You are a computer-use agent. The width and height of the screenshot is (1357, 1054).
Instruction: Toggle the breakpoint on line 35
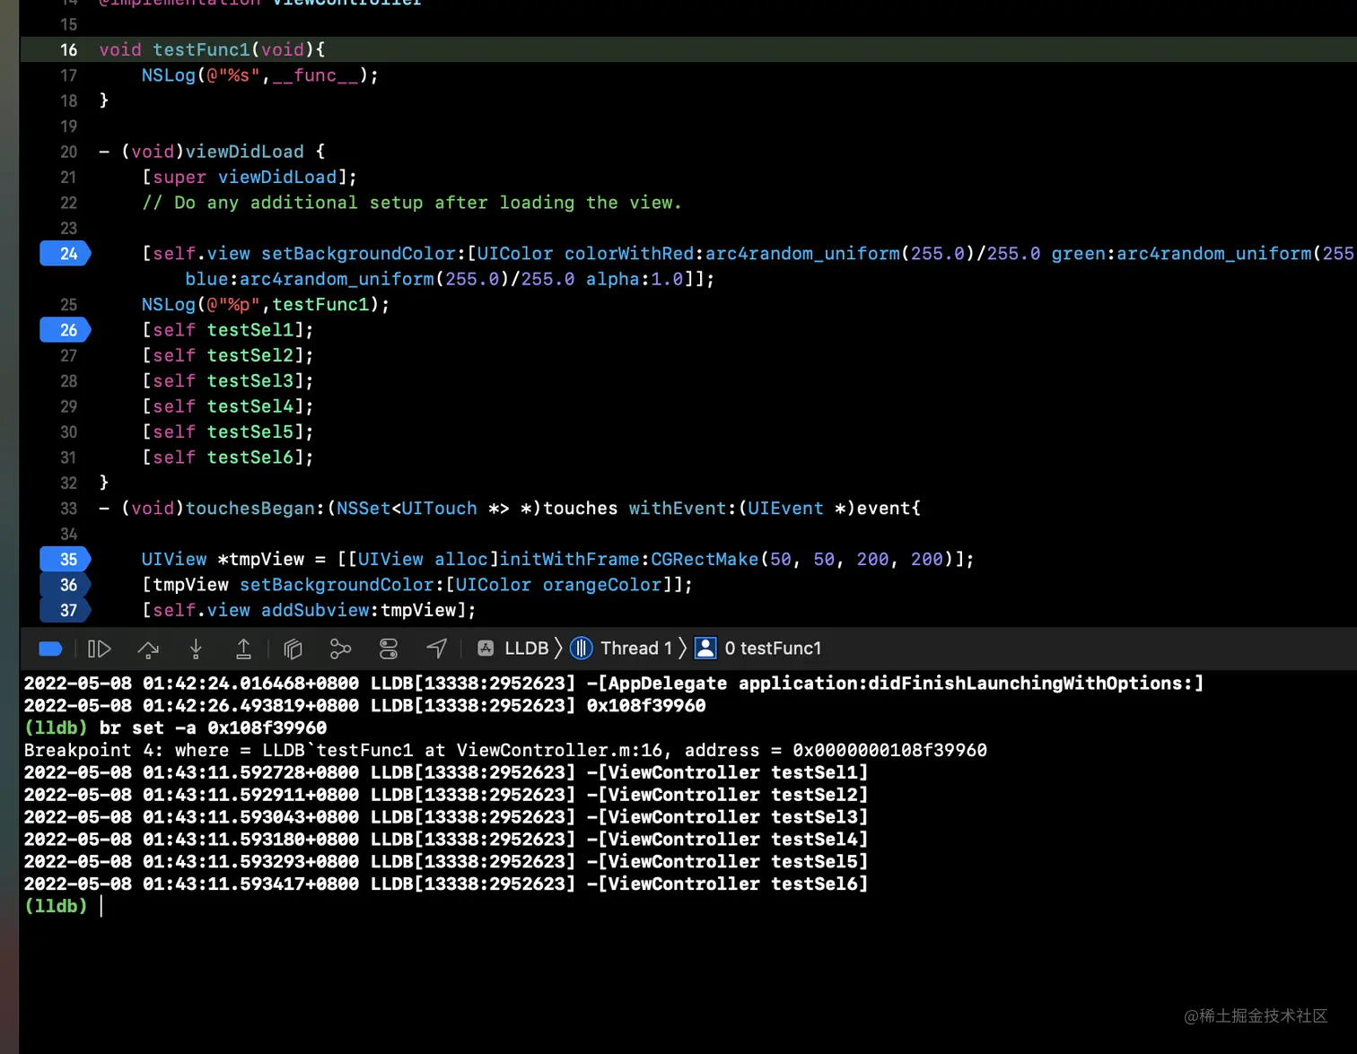click(x=66, y=560)
